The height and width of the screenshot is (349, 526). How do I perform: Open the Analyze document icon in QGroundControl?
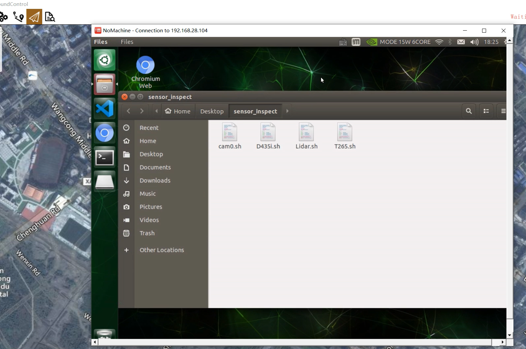coord(50,17)
